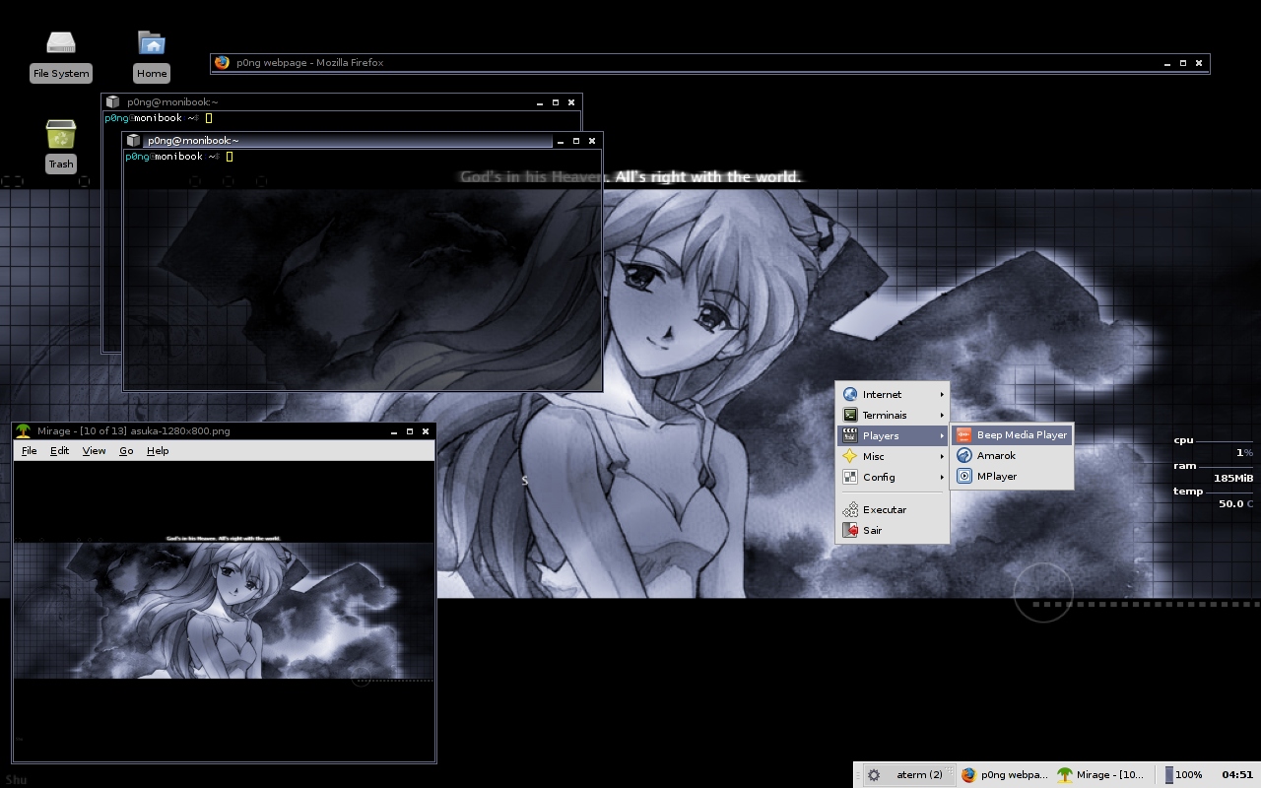Screen dimensions: 1261x788
Task: Open the File menu in Mirage
Action: click(x=30, y=450)
